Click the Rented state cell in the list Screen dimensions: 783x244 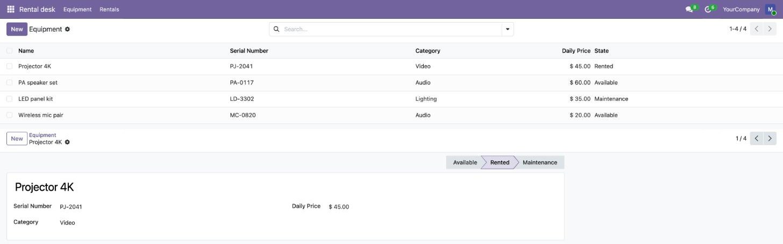tap(603, 66)
